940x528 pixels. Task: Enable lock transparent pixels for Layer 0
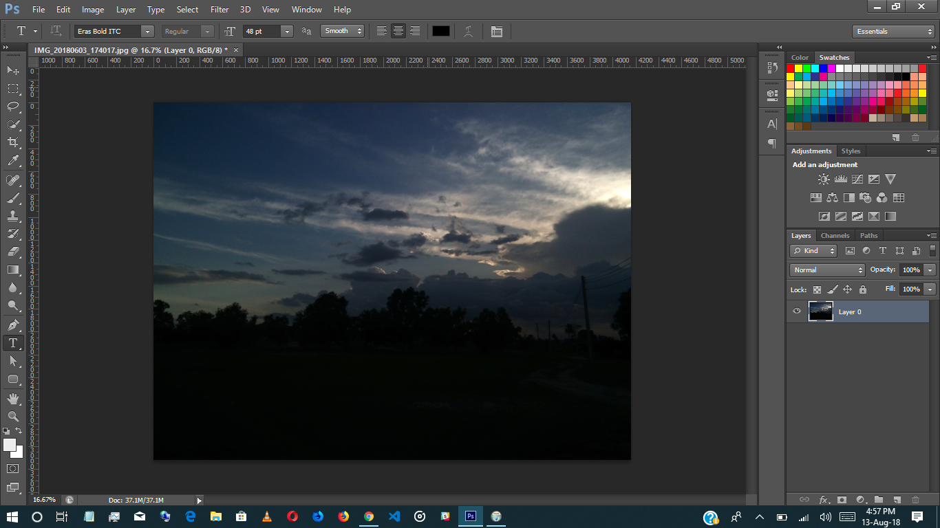[817, 289]
